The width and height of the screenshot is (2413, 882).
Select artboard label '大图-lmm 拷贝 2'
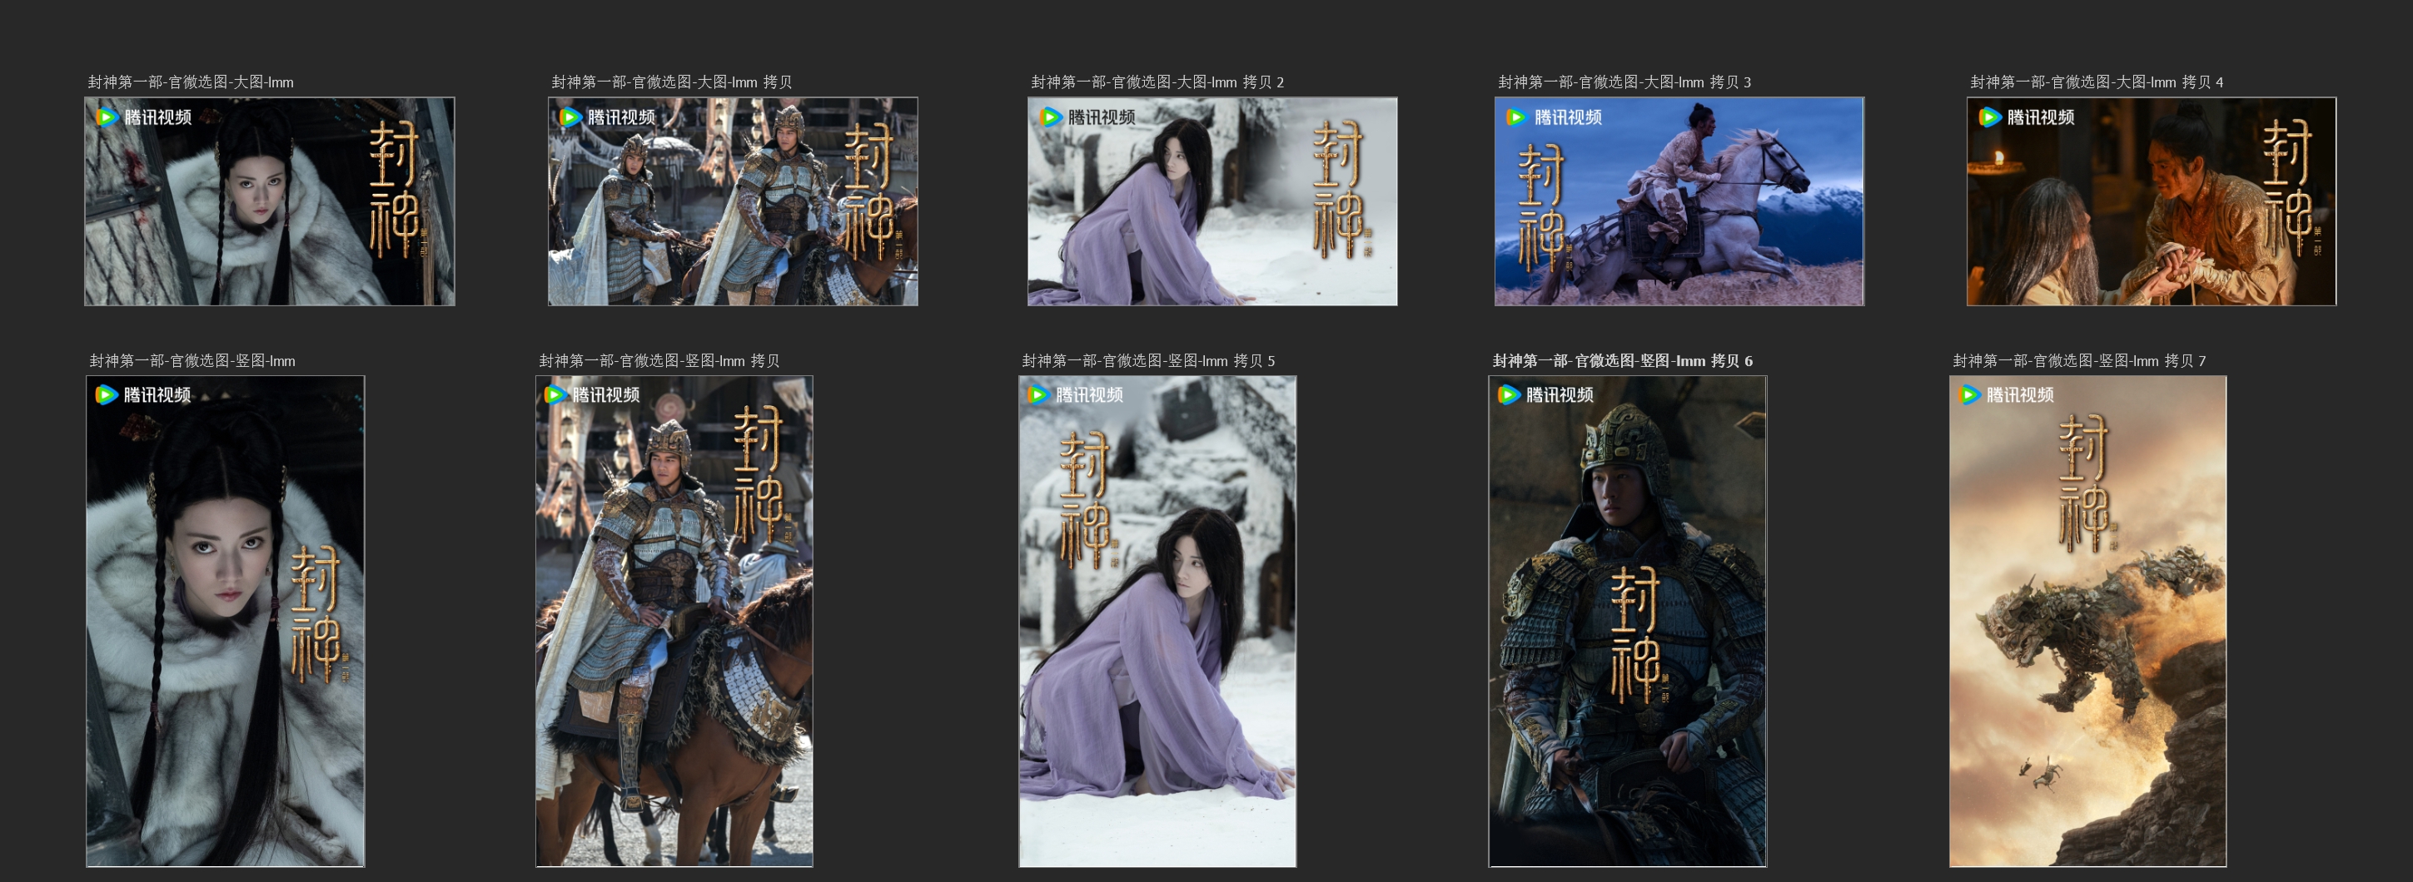click(x=1157, y=82)
